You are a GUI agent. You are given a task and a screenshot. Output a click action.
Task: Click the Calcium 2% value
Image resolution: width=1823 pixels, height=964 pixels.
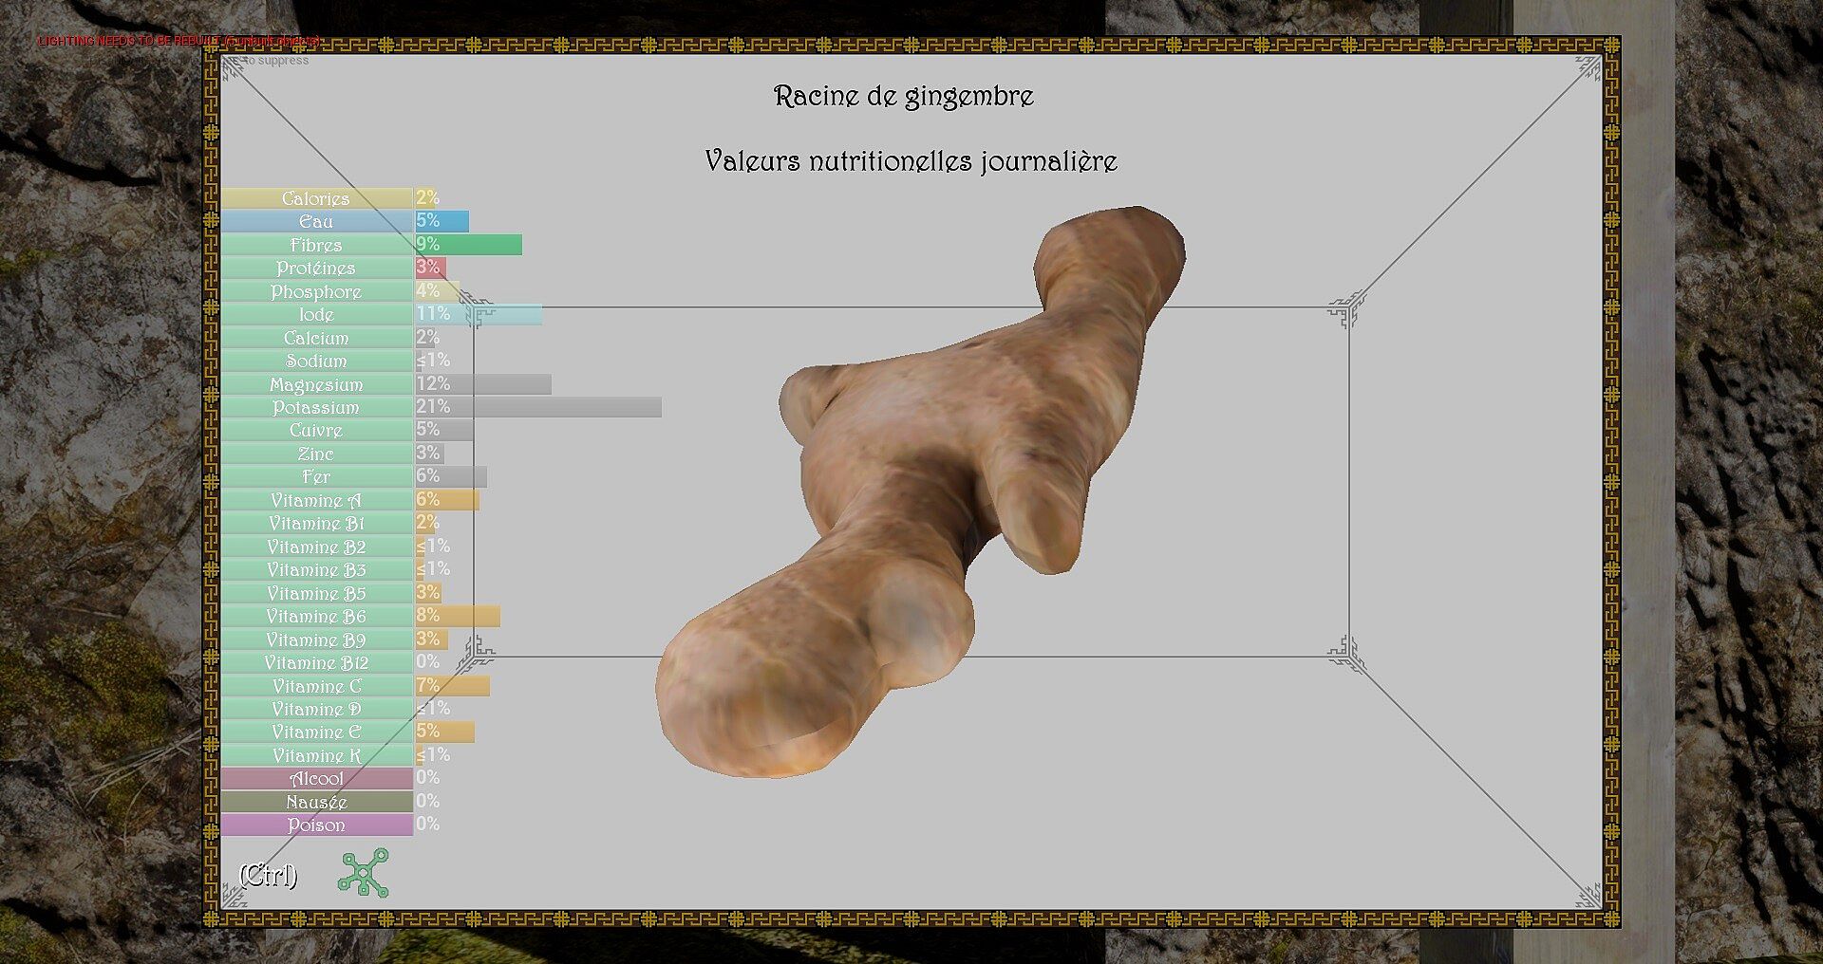(427, 337)
